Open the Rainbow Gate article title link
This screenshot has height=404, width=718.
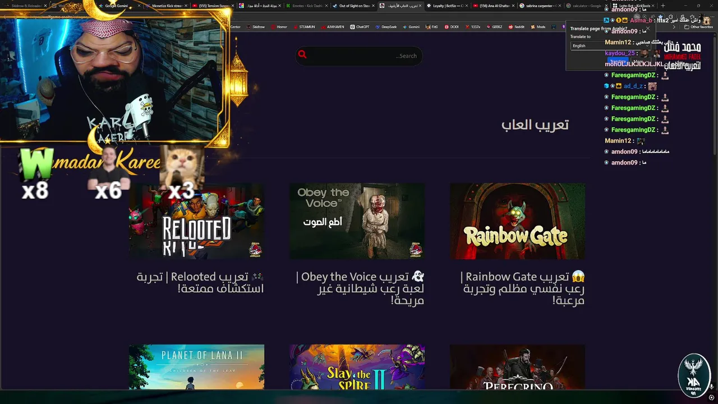click(x=522, y=288)
